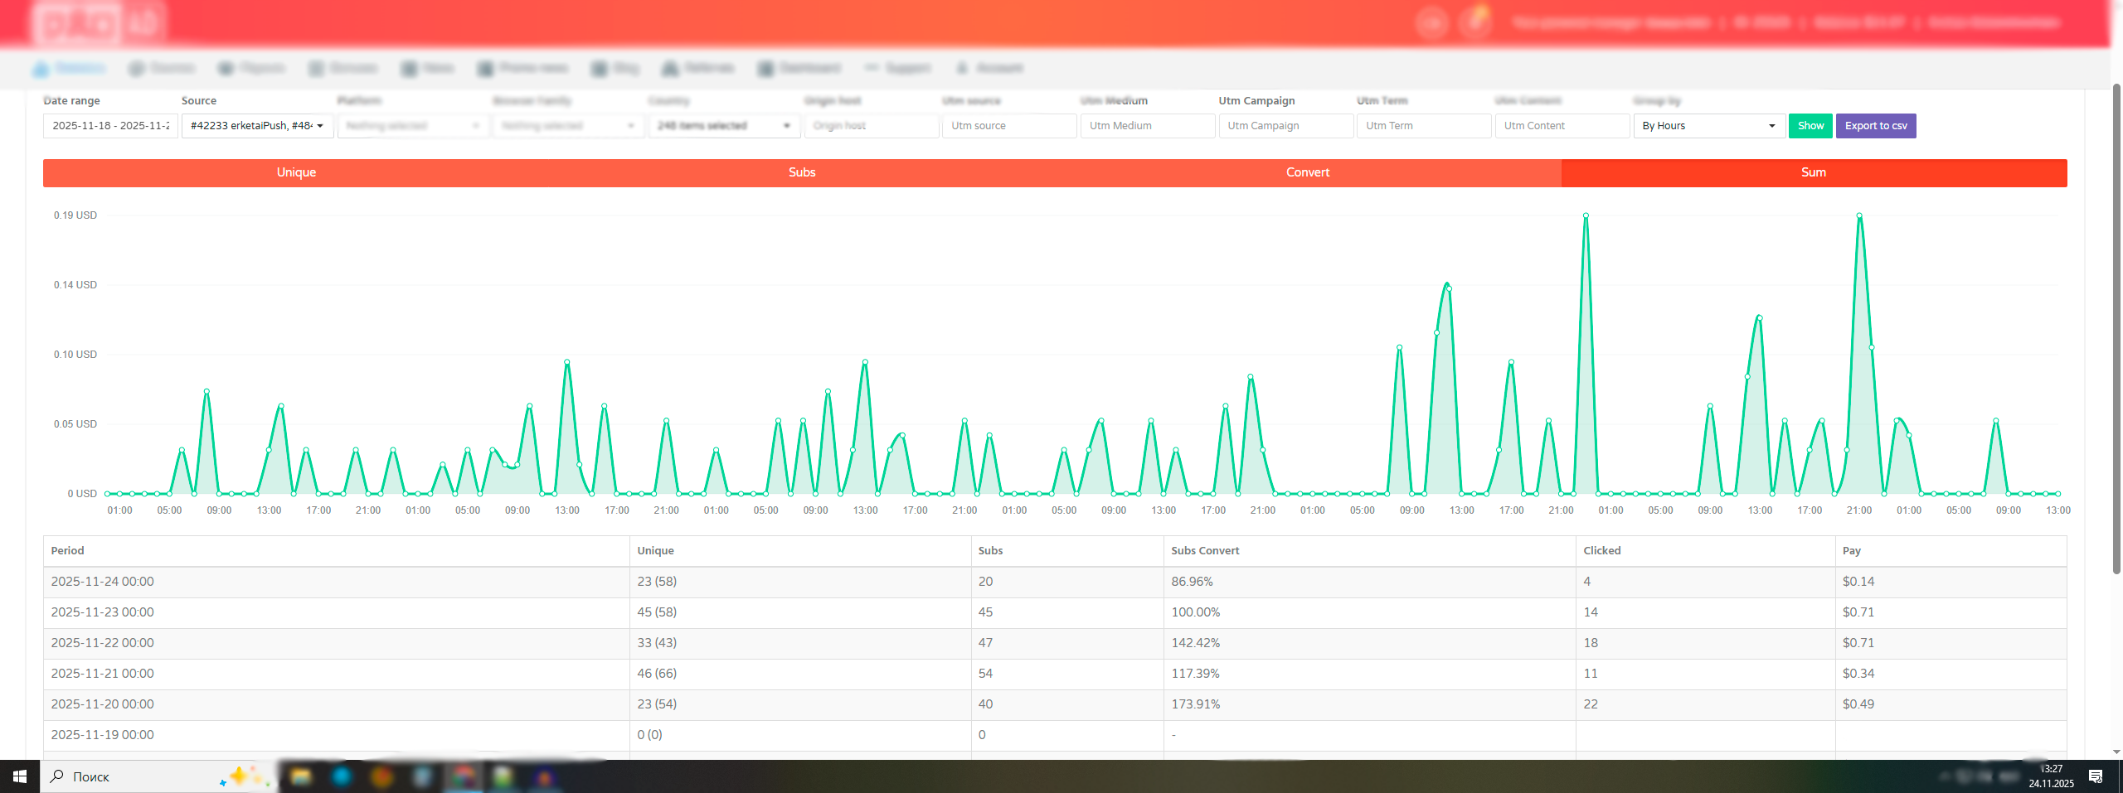Go to Dashboard in the navigation bar

coord(799,68)
